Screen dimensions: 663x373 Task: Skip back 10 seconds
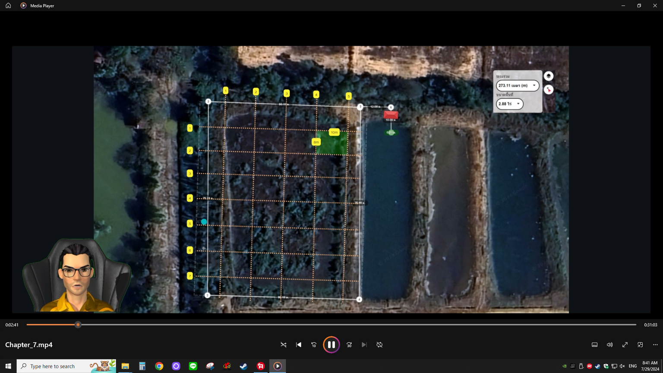click(x=314, y=345)
